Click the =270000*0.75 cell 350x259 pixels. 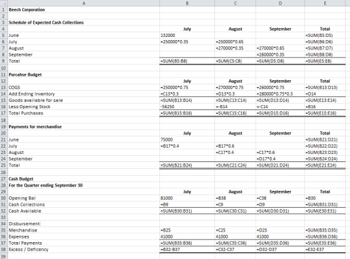[x=235, y=88]
